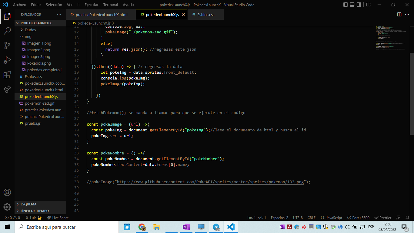Open the Settings gear menu
Screen dimensions: 414x233
(7, 207)
